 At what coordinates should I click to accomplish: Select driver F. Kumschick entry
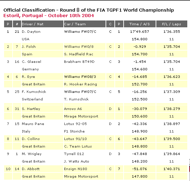click(x=34, y=92)
